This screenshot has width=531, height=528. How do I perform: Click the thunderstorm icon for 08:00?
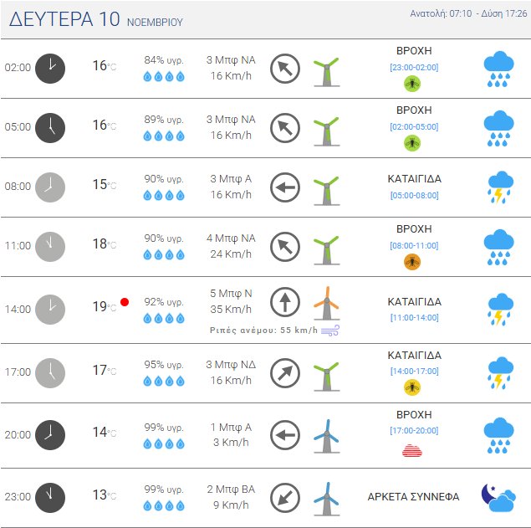click(x=499, y=187)
